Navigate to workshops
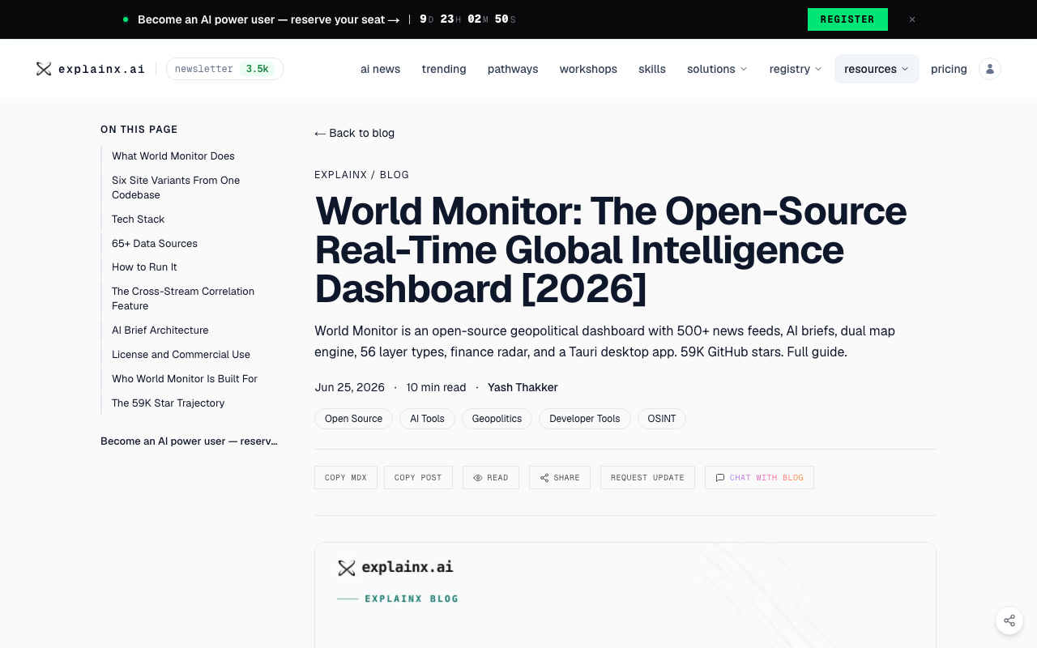Screen dimensions: 1037x648 (588, 69)
